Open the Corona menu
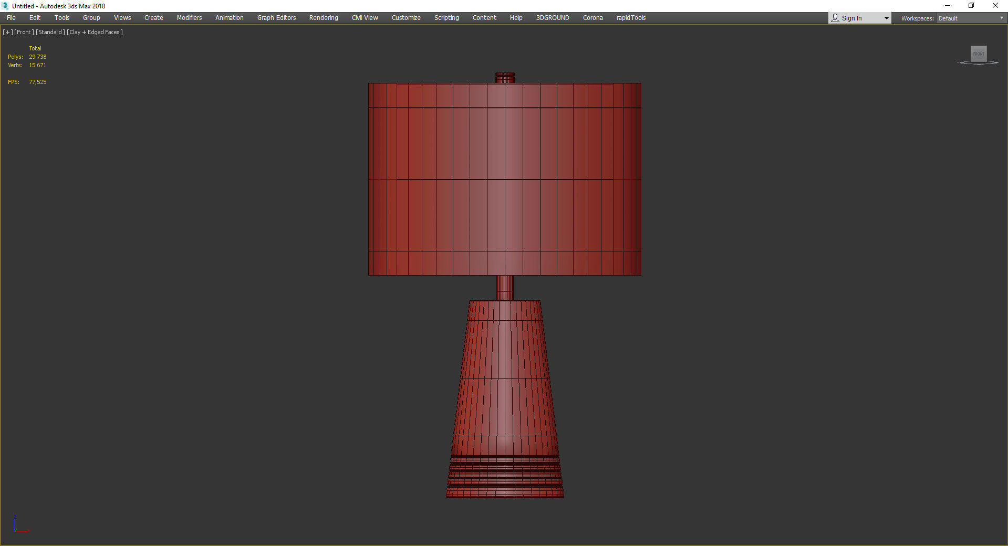 coord(593,18)
